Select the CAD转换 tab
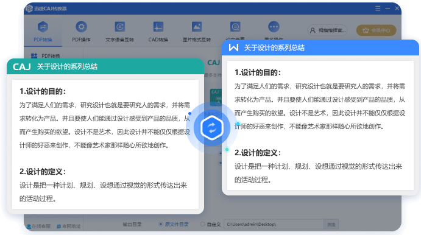Viewport: 421px width, 235px height. coord(158,32)
